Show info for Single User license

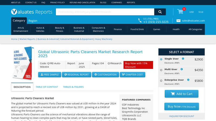[x=183, y=59]
